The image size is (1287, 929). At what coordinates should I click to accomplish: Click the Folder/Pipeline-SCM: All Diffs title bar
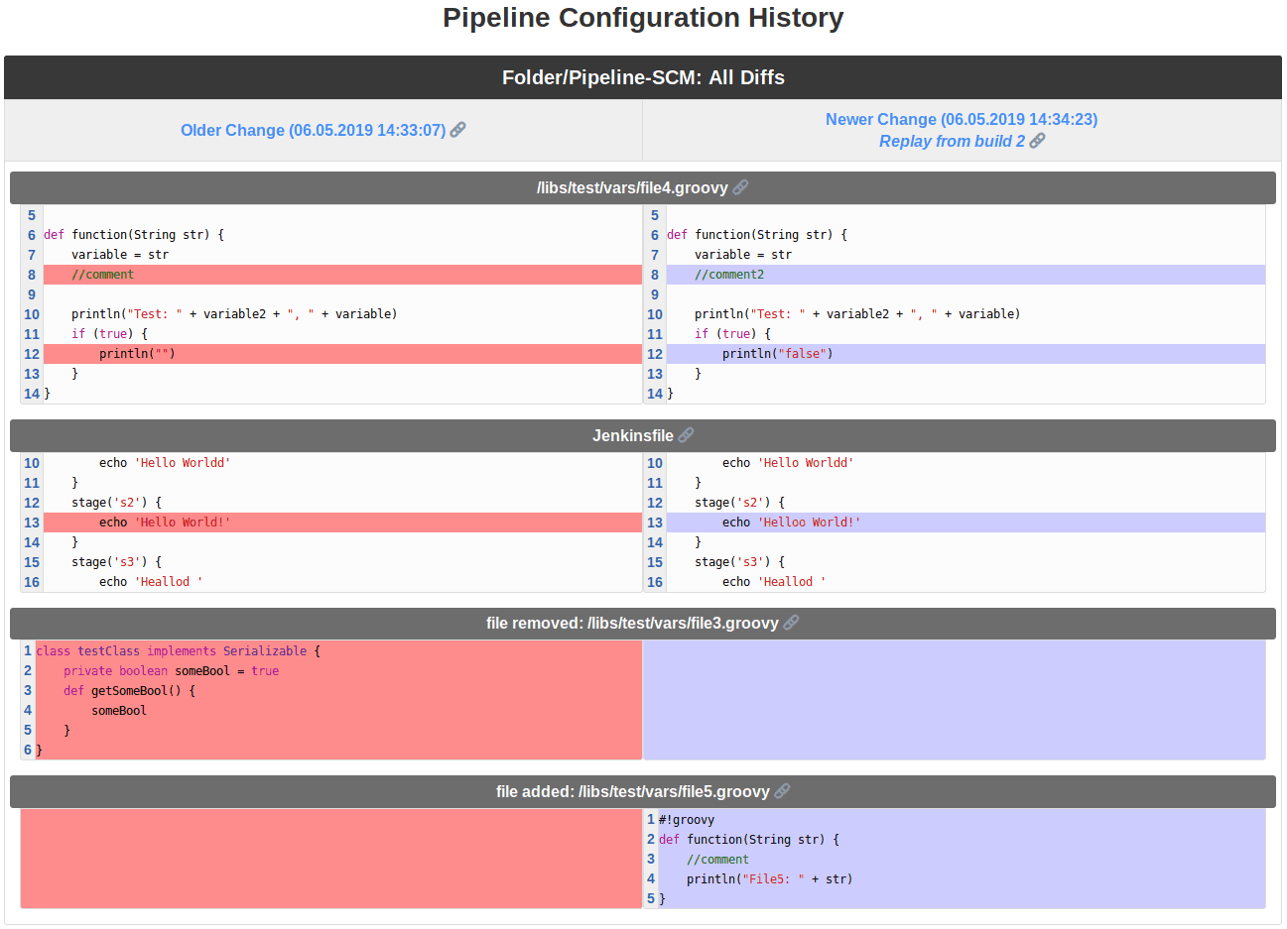tap(643, 77)
